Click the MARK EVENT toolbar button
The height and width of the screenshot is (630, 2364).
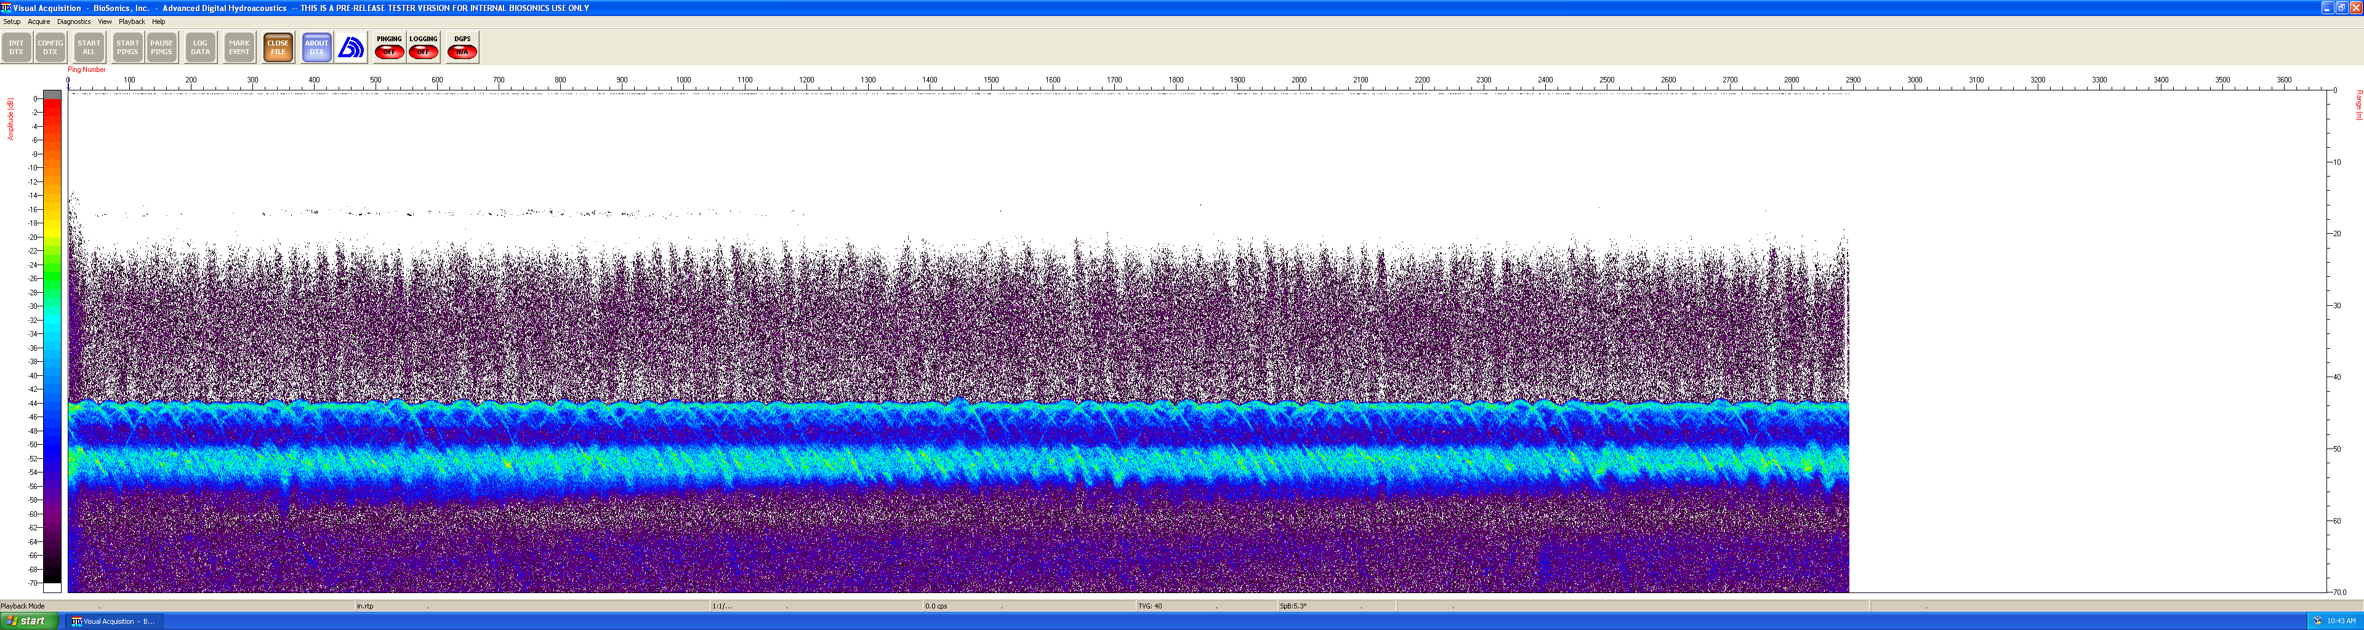tap(239, 48)
